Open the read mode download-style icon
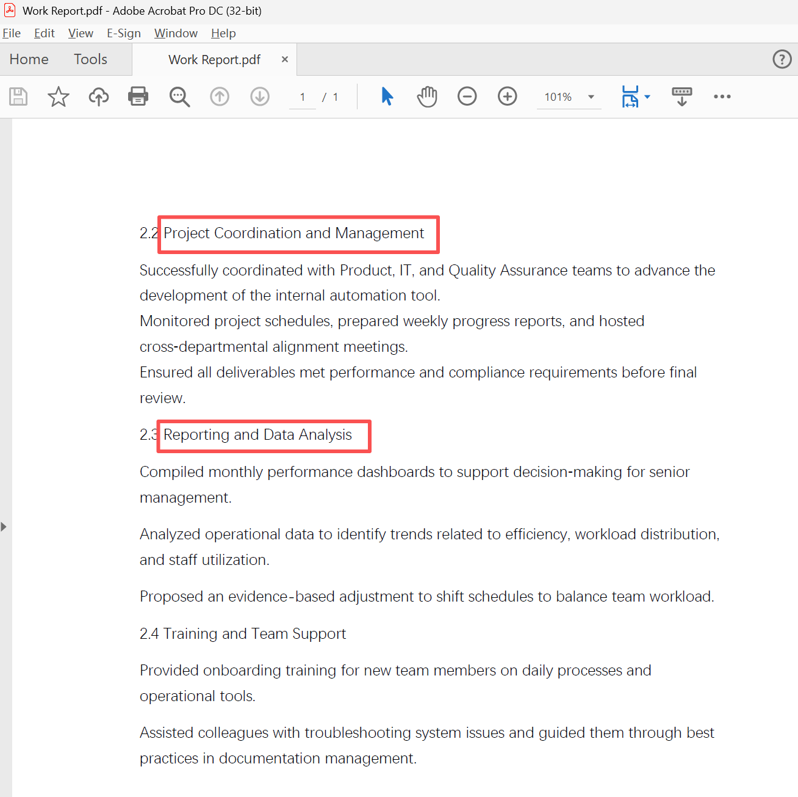This screenshot has height=797, width=798. coord(682,96)
